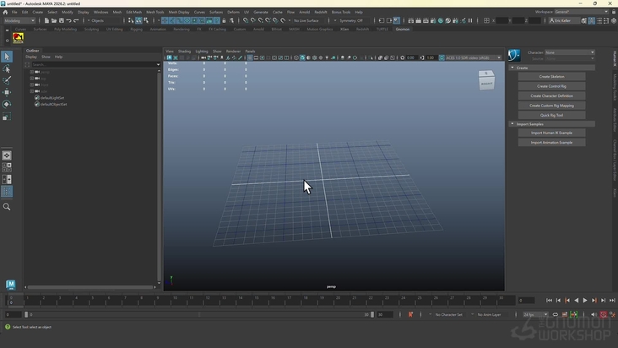
Task: Click the search magnifier icon on left panel
Action: click(x=7, y=207)
